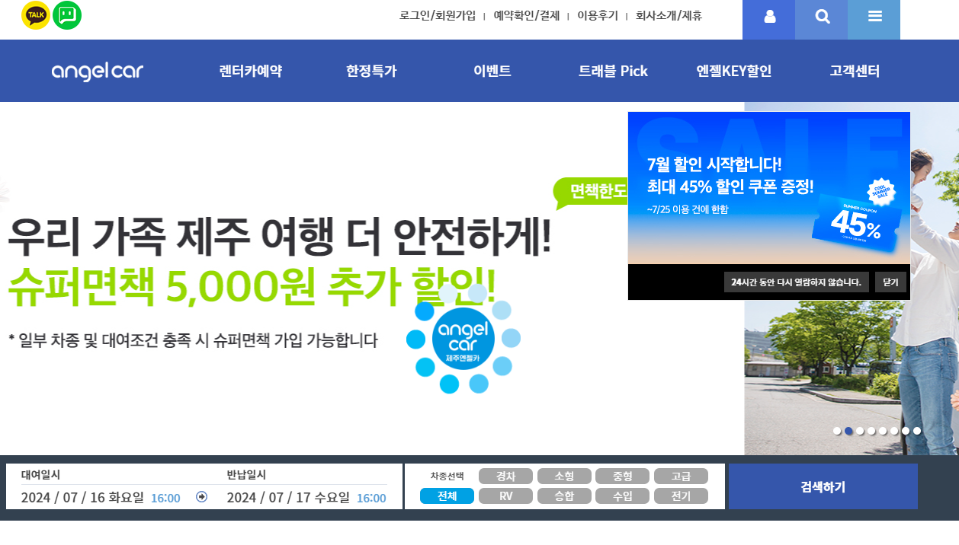The image size is (959, 545).
Task: Select the RV vehicle filter
Action: coord(505,496)
